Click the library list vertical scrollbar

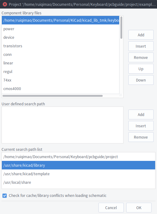point(121,28)
